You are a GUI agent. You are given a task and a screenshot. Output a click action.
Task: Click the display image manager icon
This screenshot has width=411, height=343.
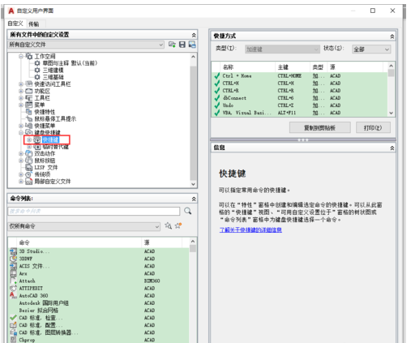click(x=192, y=45)
